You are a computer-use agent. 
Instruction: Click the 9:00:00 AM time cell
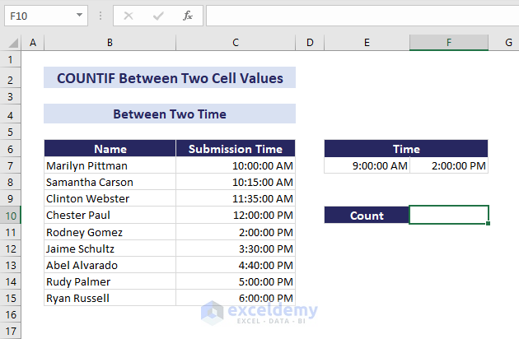coord(367,165)
